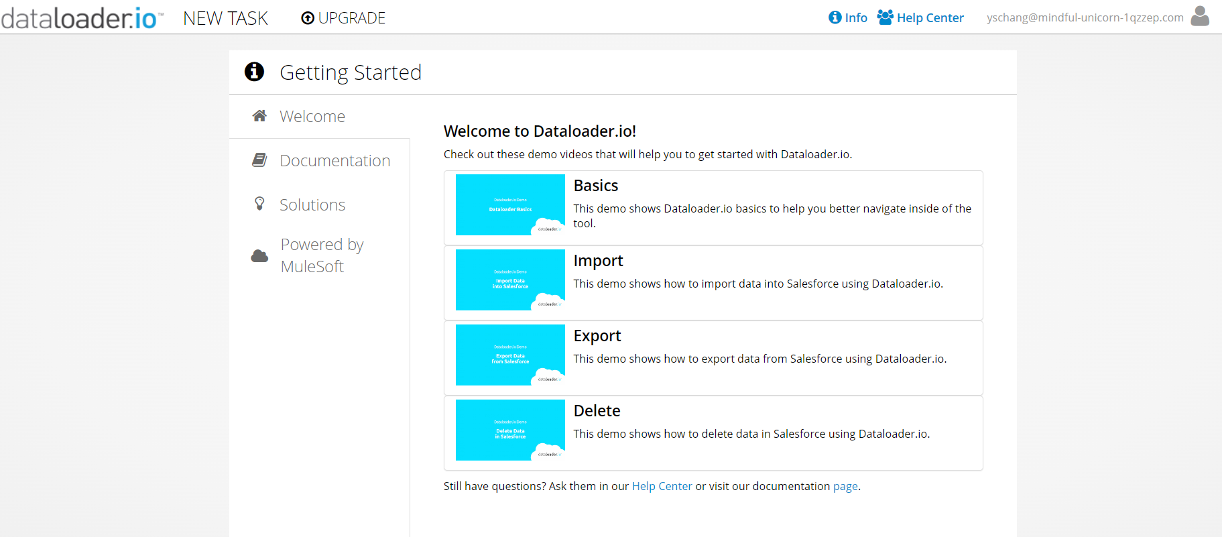The height and width of the screenshot is (537, 1222).
Task: Open the Help Center header link
Action: click(920, 17)
